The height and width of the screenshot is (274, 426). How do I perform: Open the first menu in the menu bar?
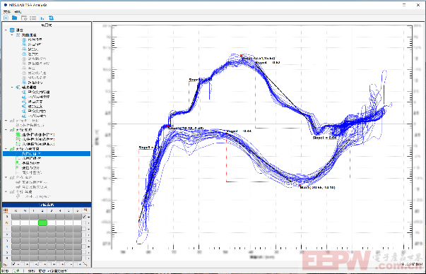point(7,12)
